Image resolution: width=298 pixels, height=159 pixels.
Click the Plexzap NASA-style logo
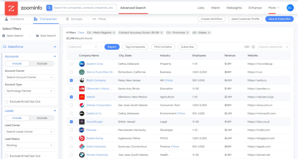pos(82,130)
